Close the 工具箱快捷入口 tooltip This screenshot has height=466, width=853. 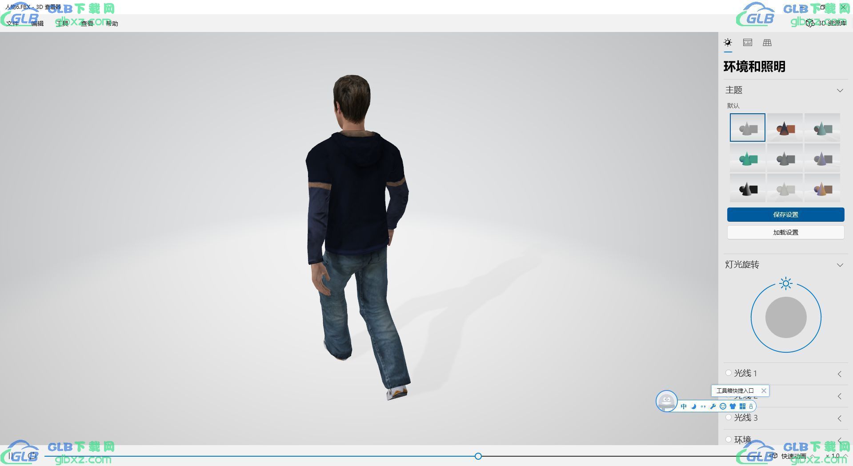click(x=764, y=391)
